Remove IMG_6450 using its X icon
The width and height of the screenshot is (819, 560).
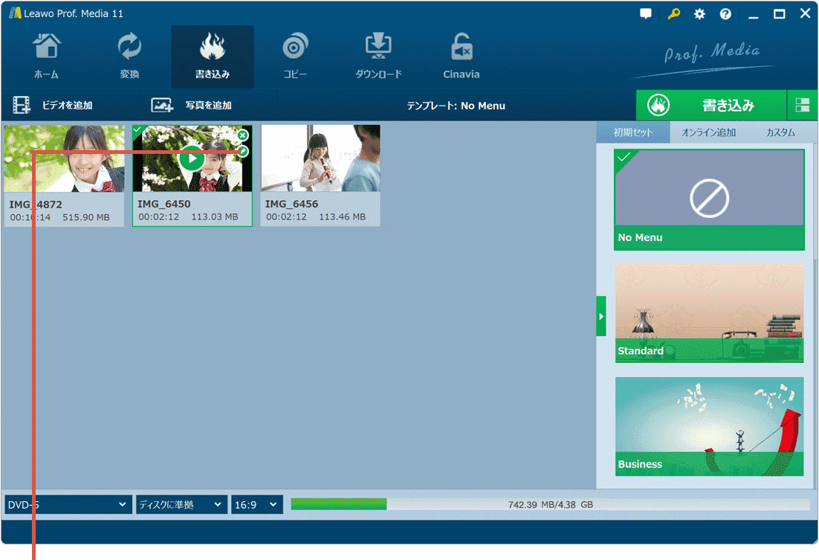[x=243, y=135]
